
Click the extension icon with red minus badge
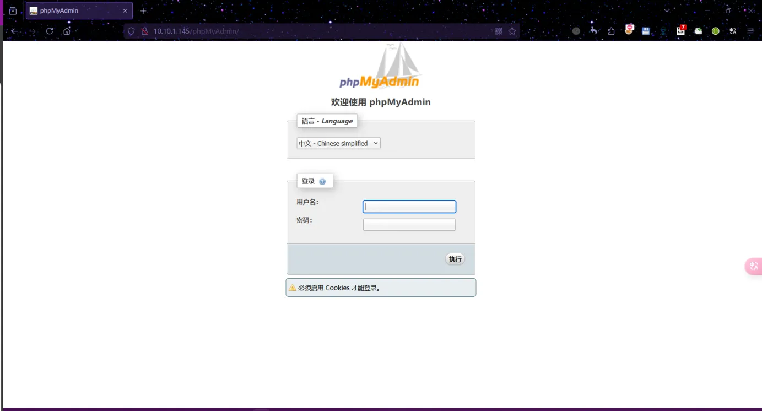[629, 30]
